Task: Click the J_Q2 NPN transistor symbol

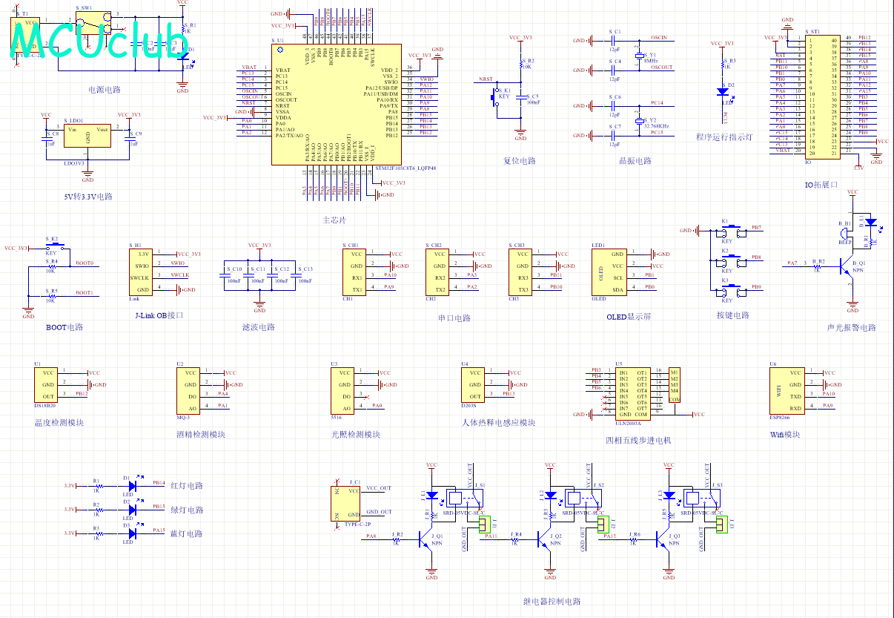Action: pos(543,539)
